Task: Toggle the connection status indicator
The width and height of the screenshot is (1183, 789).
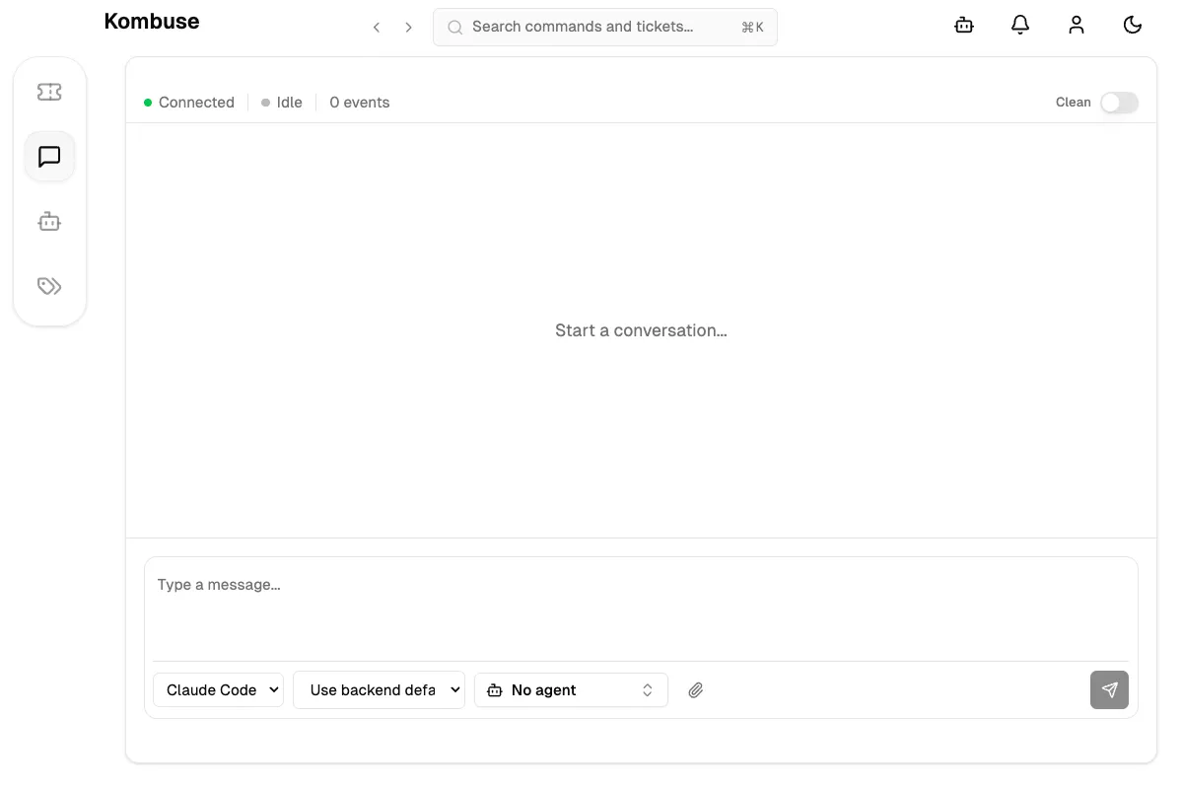Action: [188, 102]
